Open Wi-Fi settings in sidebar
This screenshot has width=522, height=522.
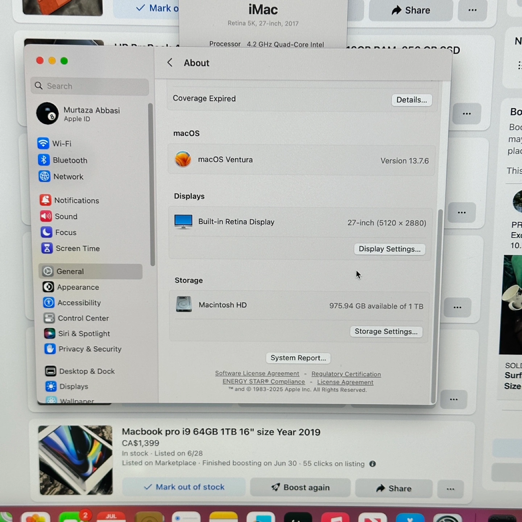coord(55,144)
